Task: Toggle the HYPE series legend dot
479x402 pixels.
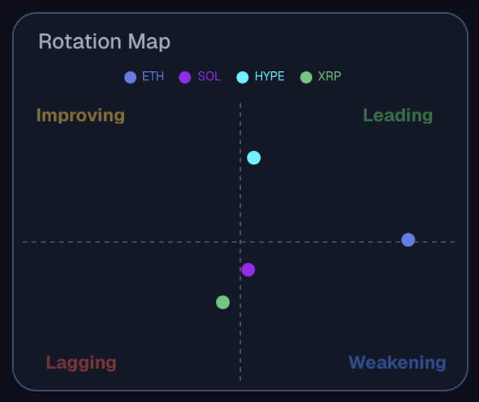Action: tap(243, 77)
